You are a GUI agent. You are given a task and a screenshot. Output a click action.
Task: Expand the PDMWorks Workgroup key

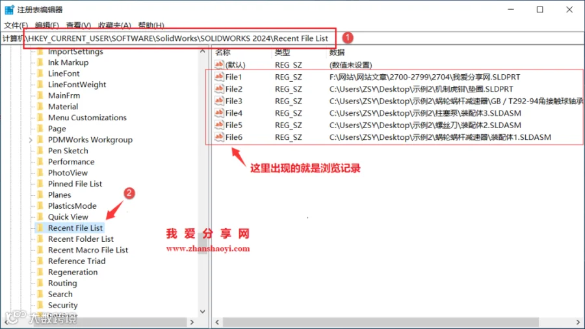(31, 140)
